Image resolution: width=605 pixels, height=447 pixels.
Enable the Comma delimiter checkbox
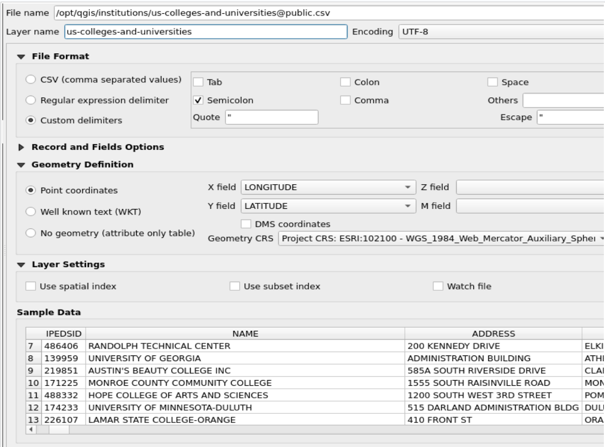(x=346, y=100)
